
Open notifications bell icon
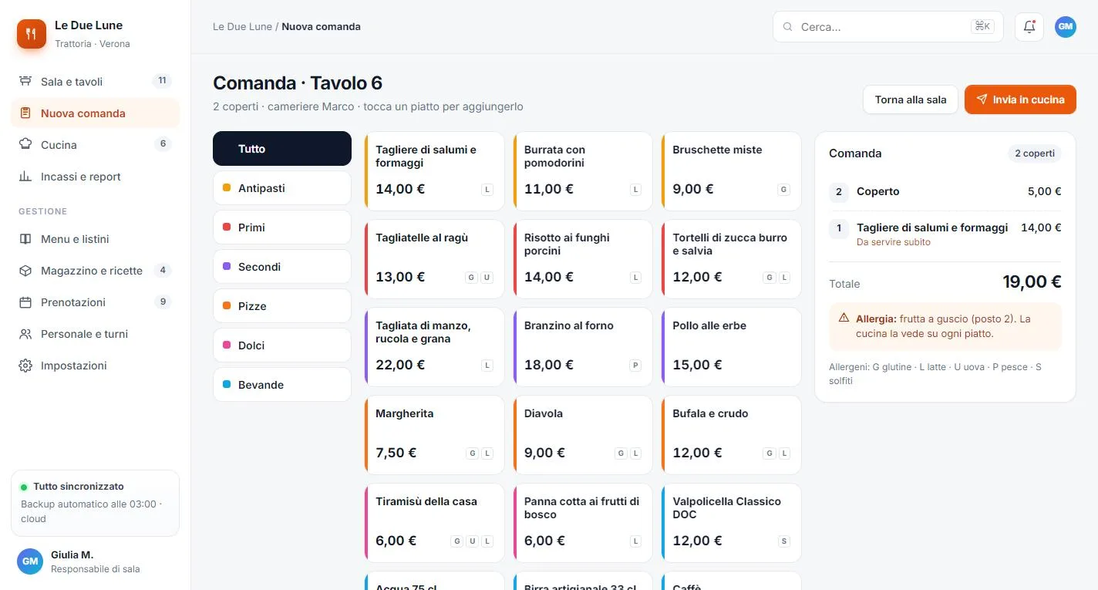tap(1029, 27)
